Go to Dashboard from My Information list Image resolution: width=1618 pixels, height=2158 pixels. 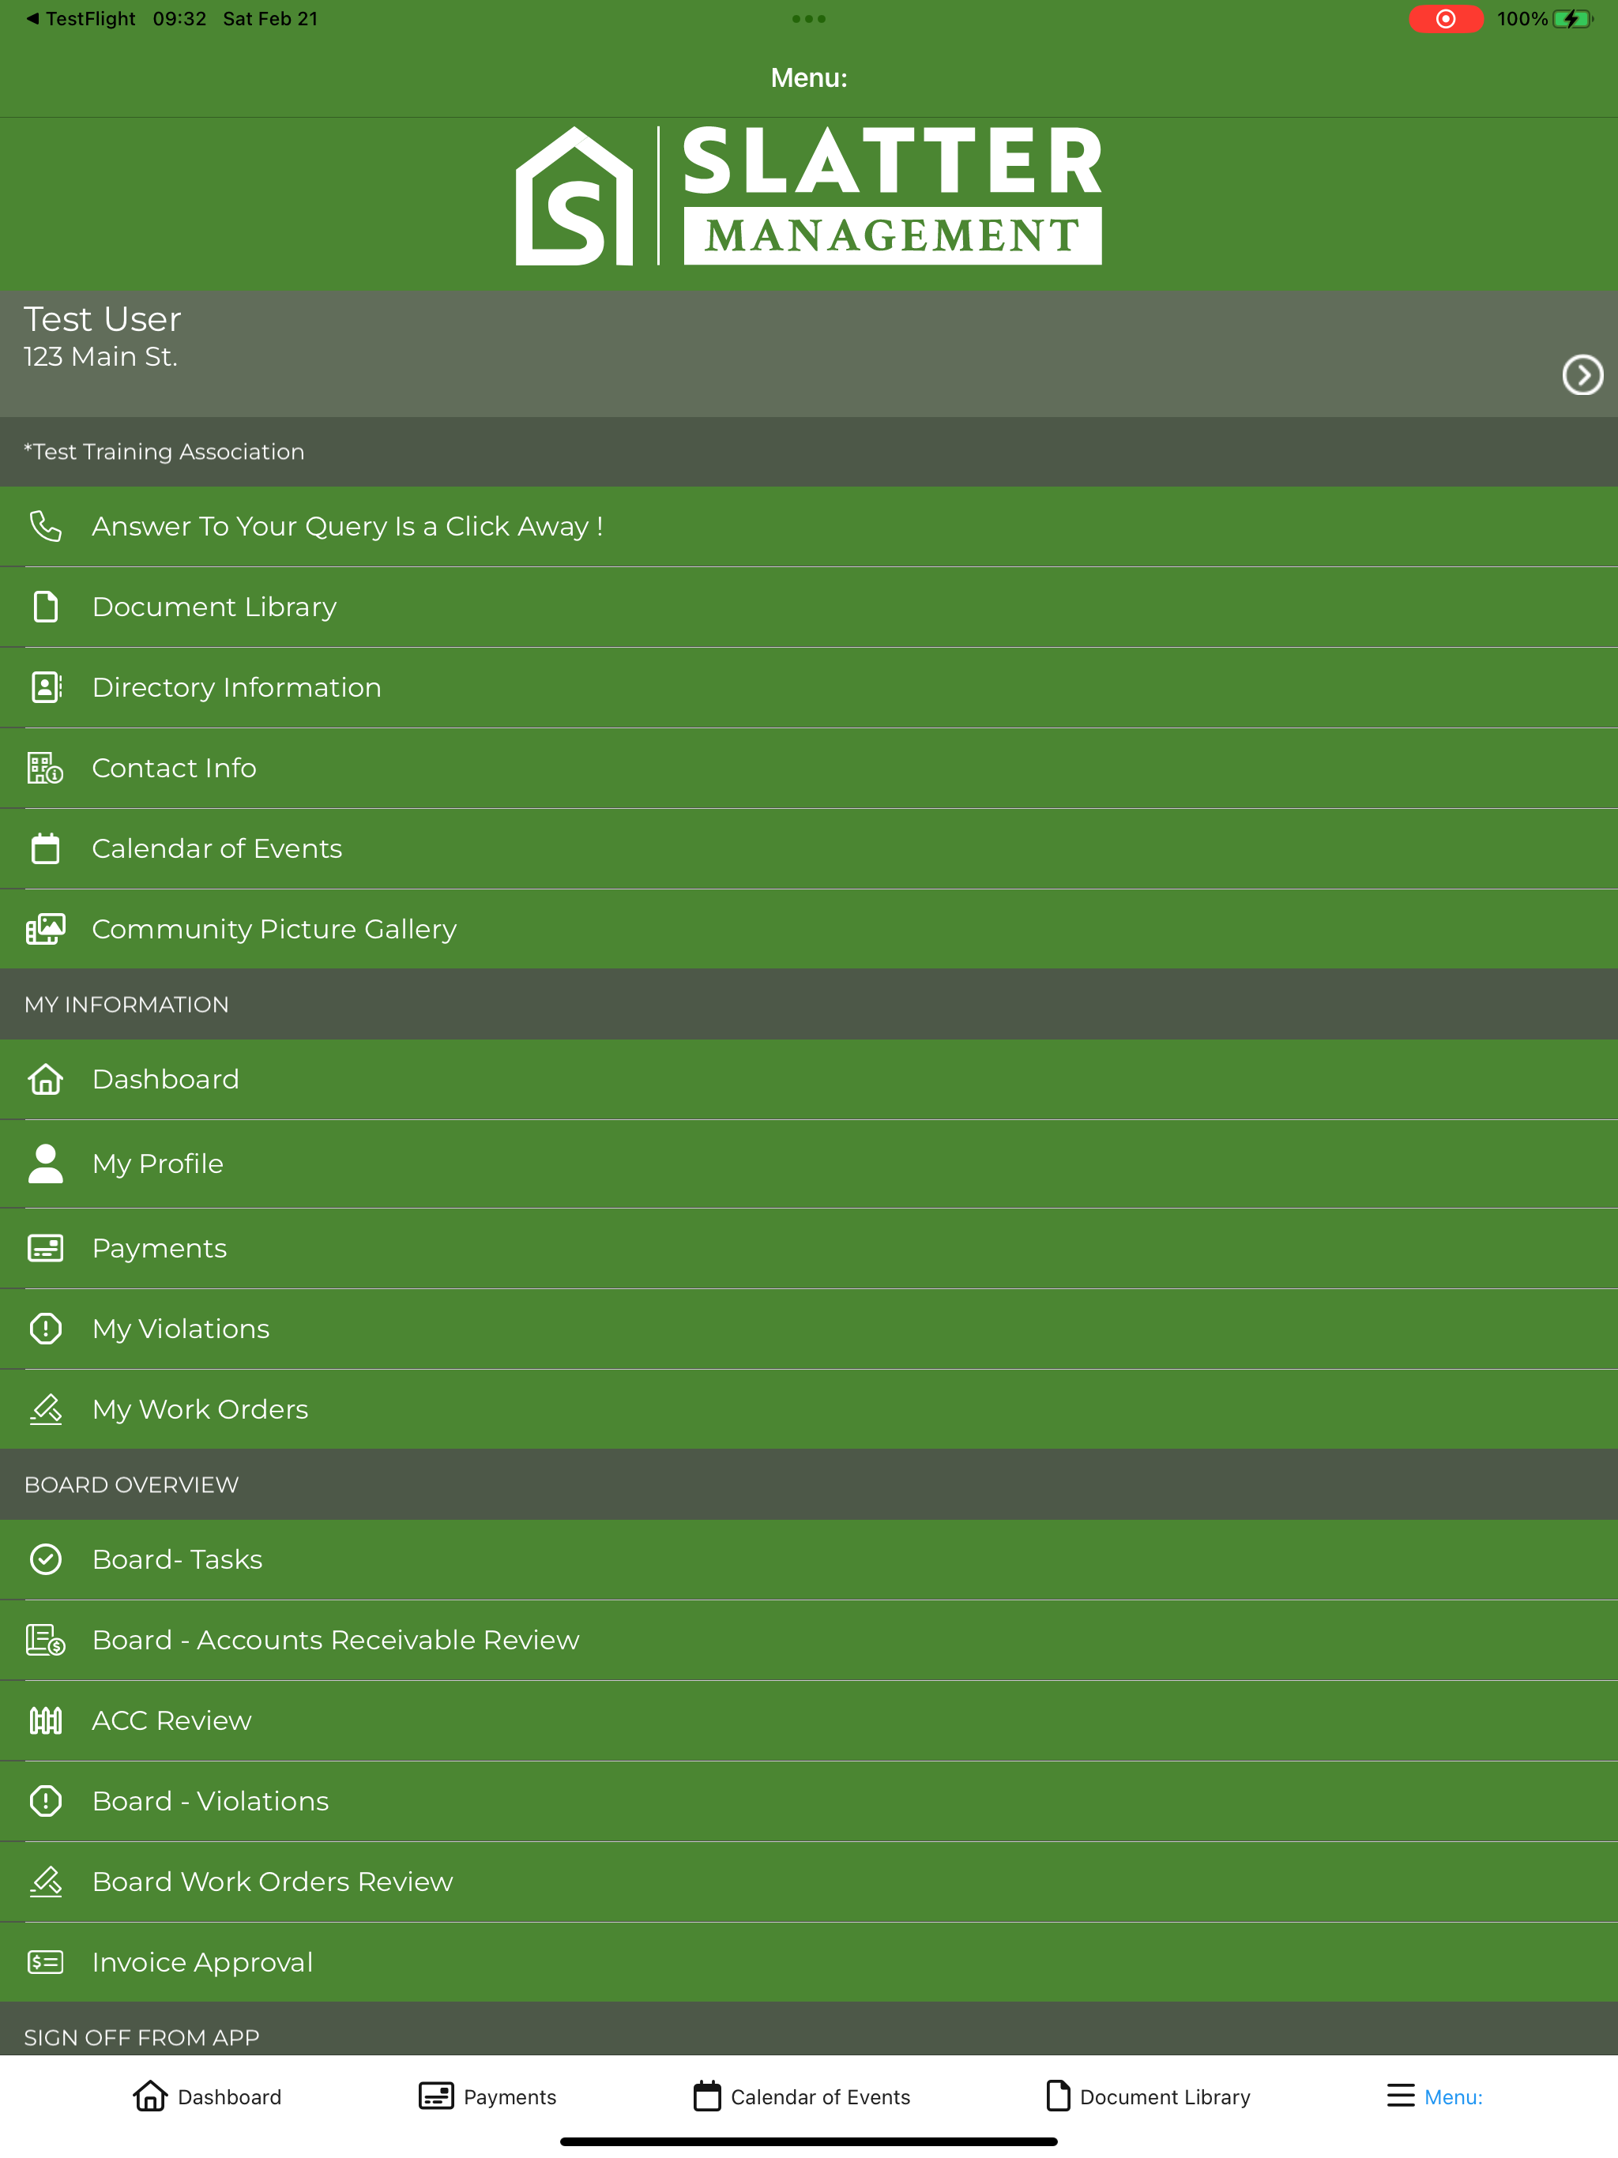click(x=809, y=1079)
